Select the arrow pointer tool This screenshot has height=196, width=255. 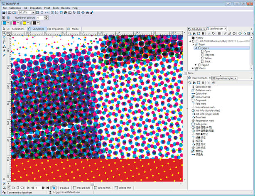(x=4, y=29)
